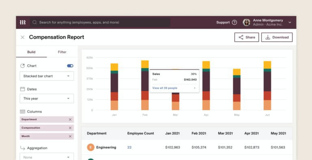Image resolution: width=312 pixels, height=160 pixels.
Task: Switch to the Build tab
Action: (31, 52)
